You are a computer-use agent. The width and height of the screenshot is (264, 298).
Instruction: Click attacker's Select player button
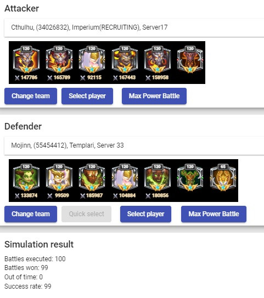click(87, 96)
